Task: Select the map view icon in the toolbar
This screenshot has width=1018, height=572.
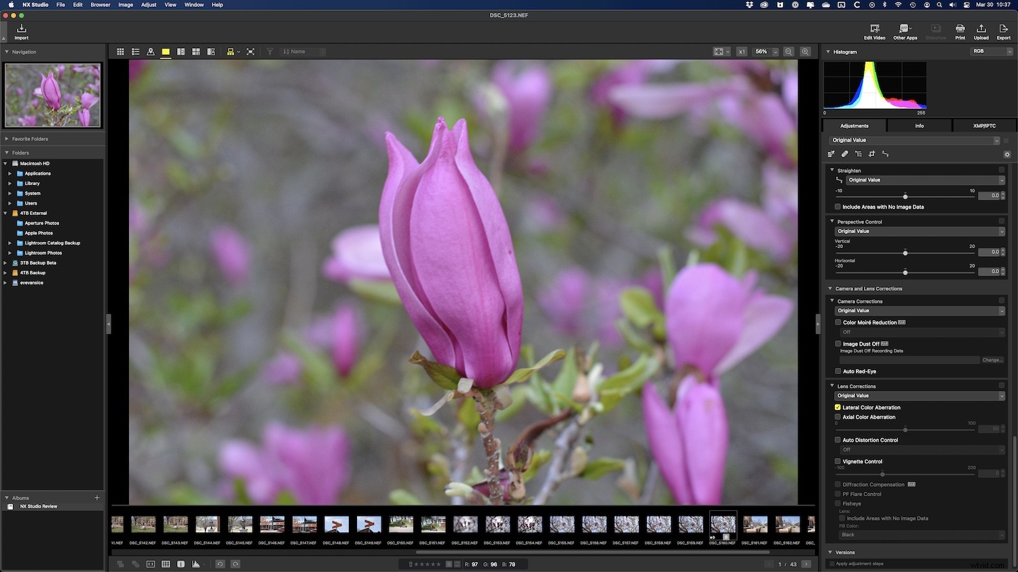Action: [x=151, y=52]
